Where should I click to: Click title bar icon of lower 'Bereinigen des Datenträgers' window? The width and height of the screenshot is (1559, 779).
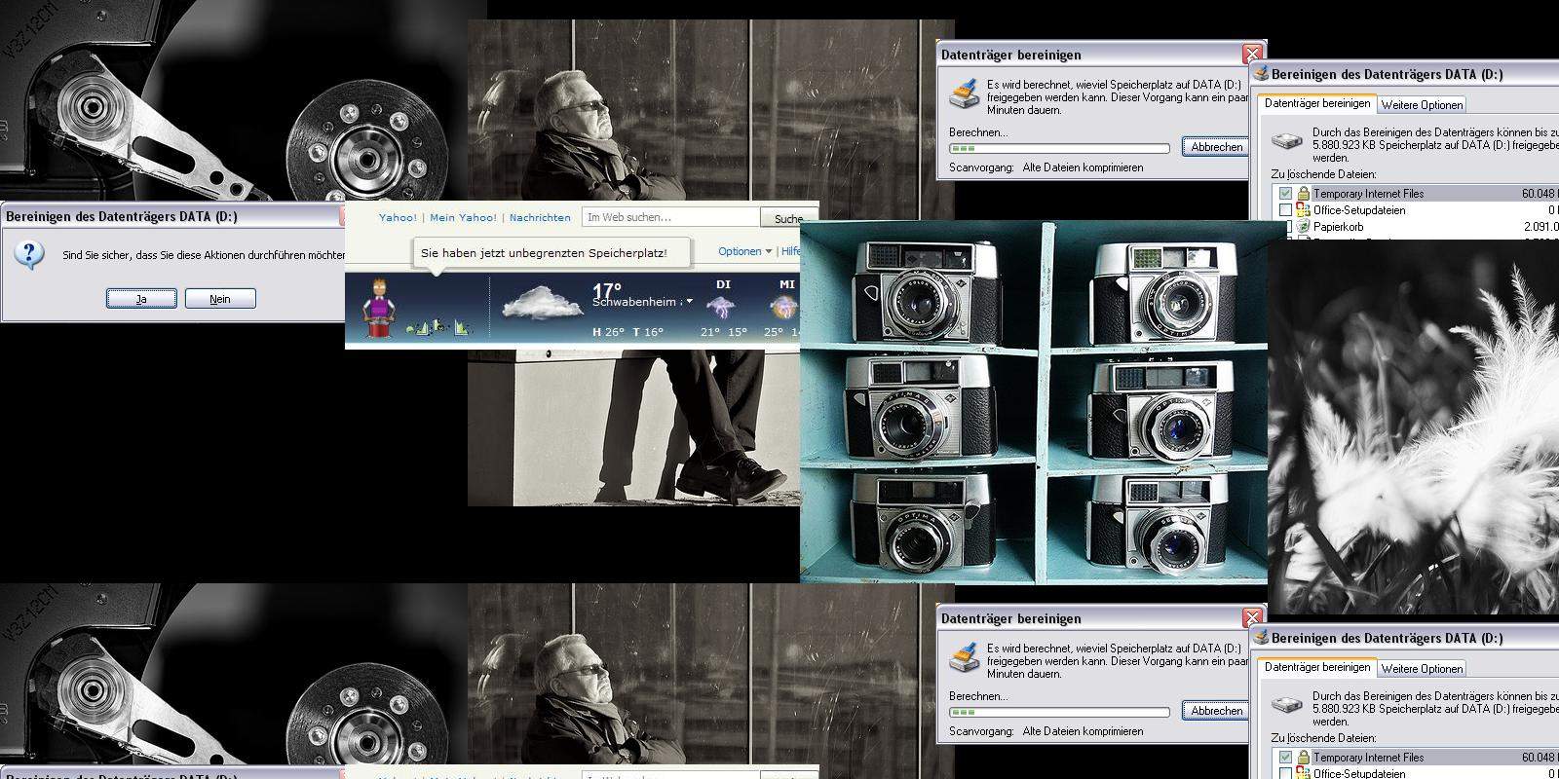point(1262,638)
